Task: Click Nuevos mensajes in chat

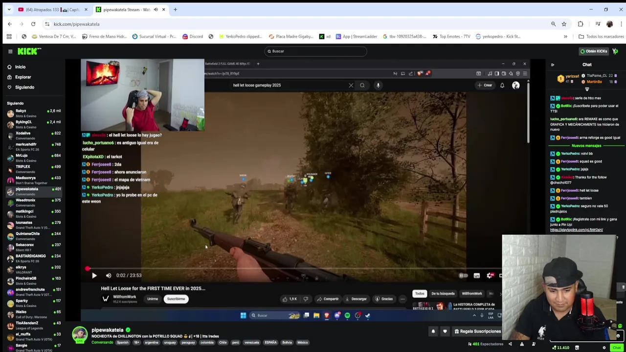Action: [x=586, y=146]
